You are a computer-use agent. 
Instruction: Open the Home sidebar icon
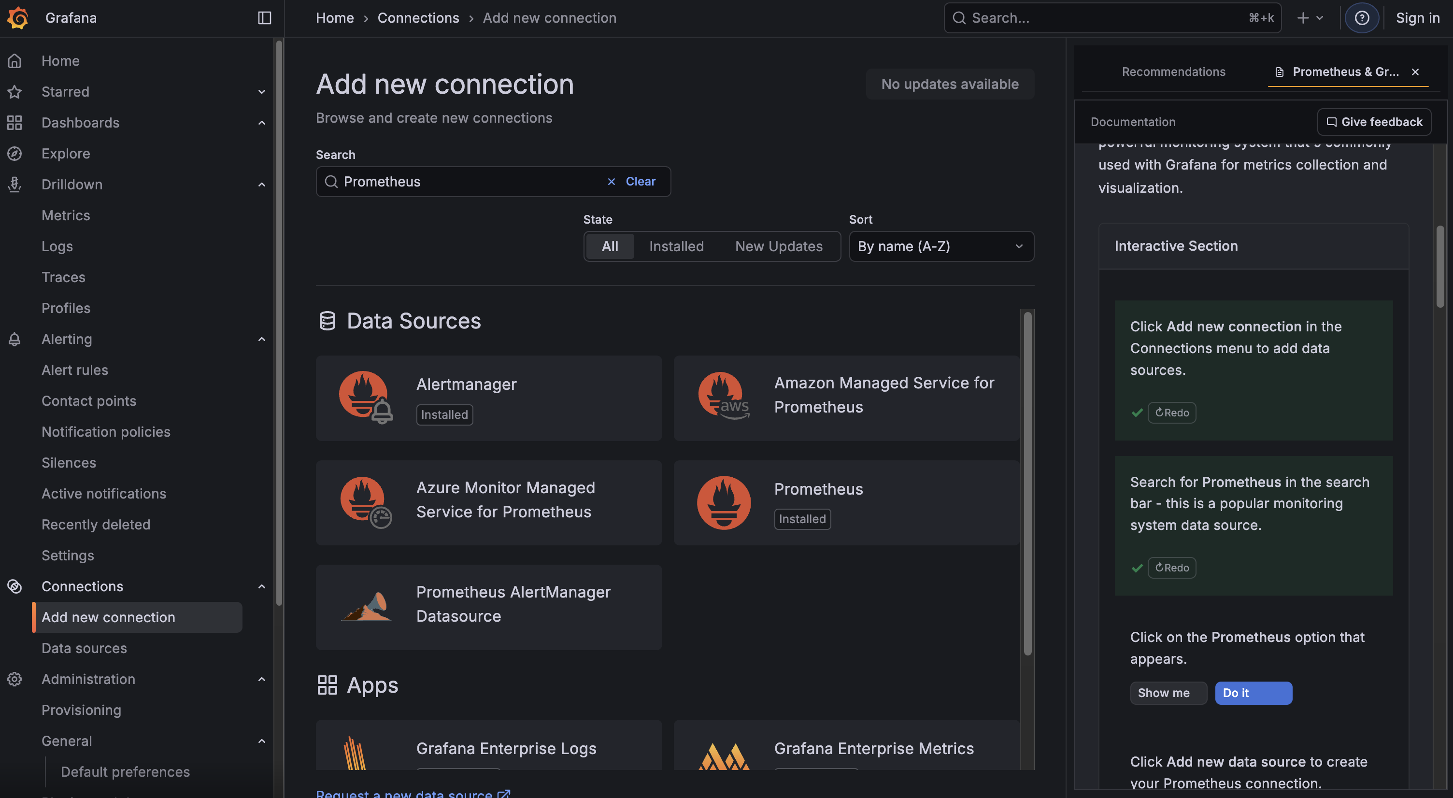click(14, 60)
